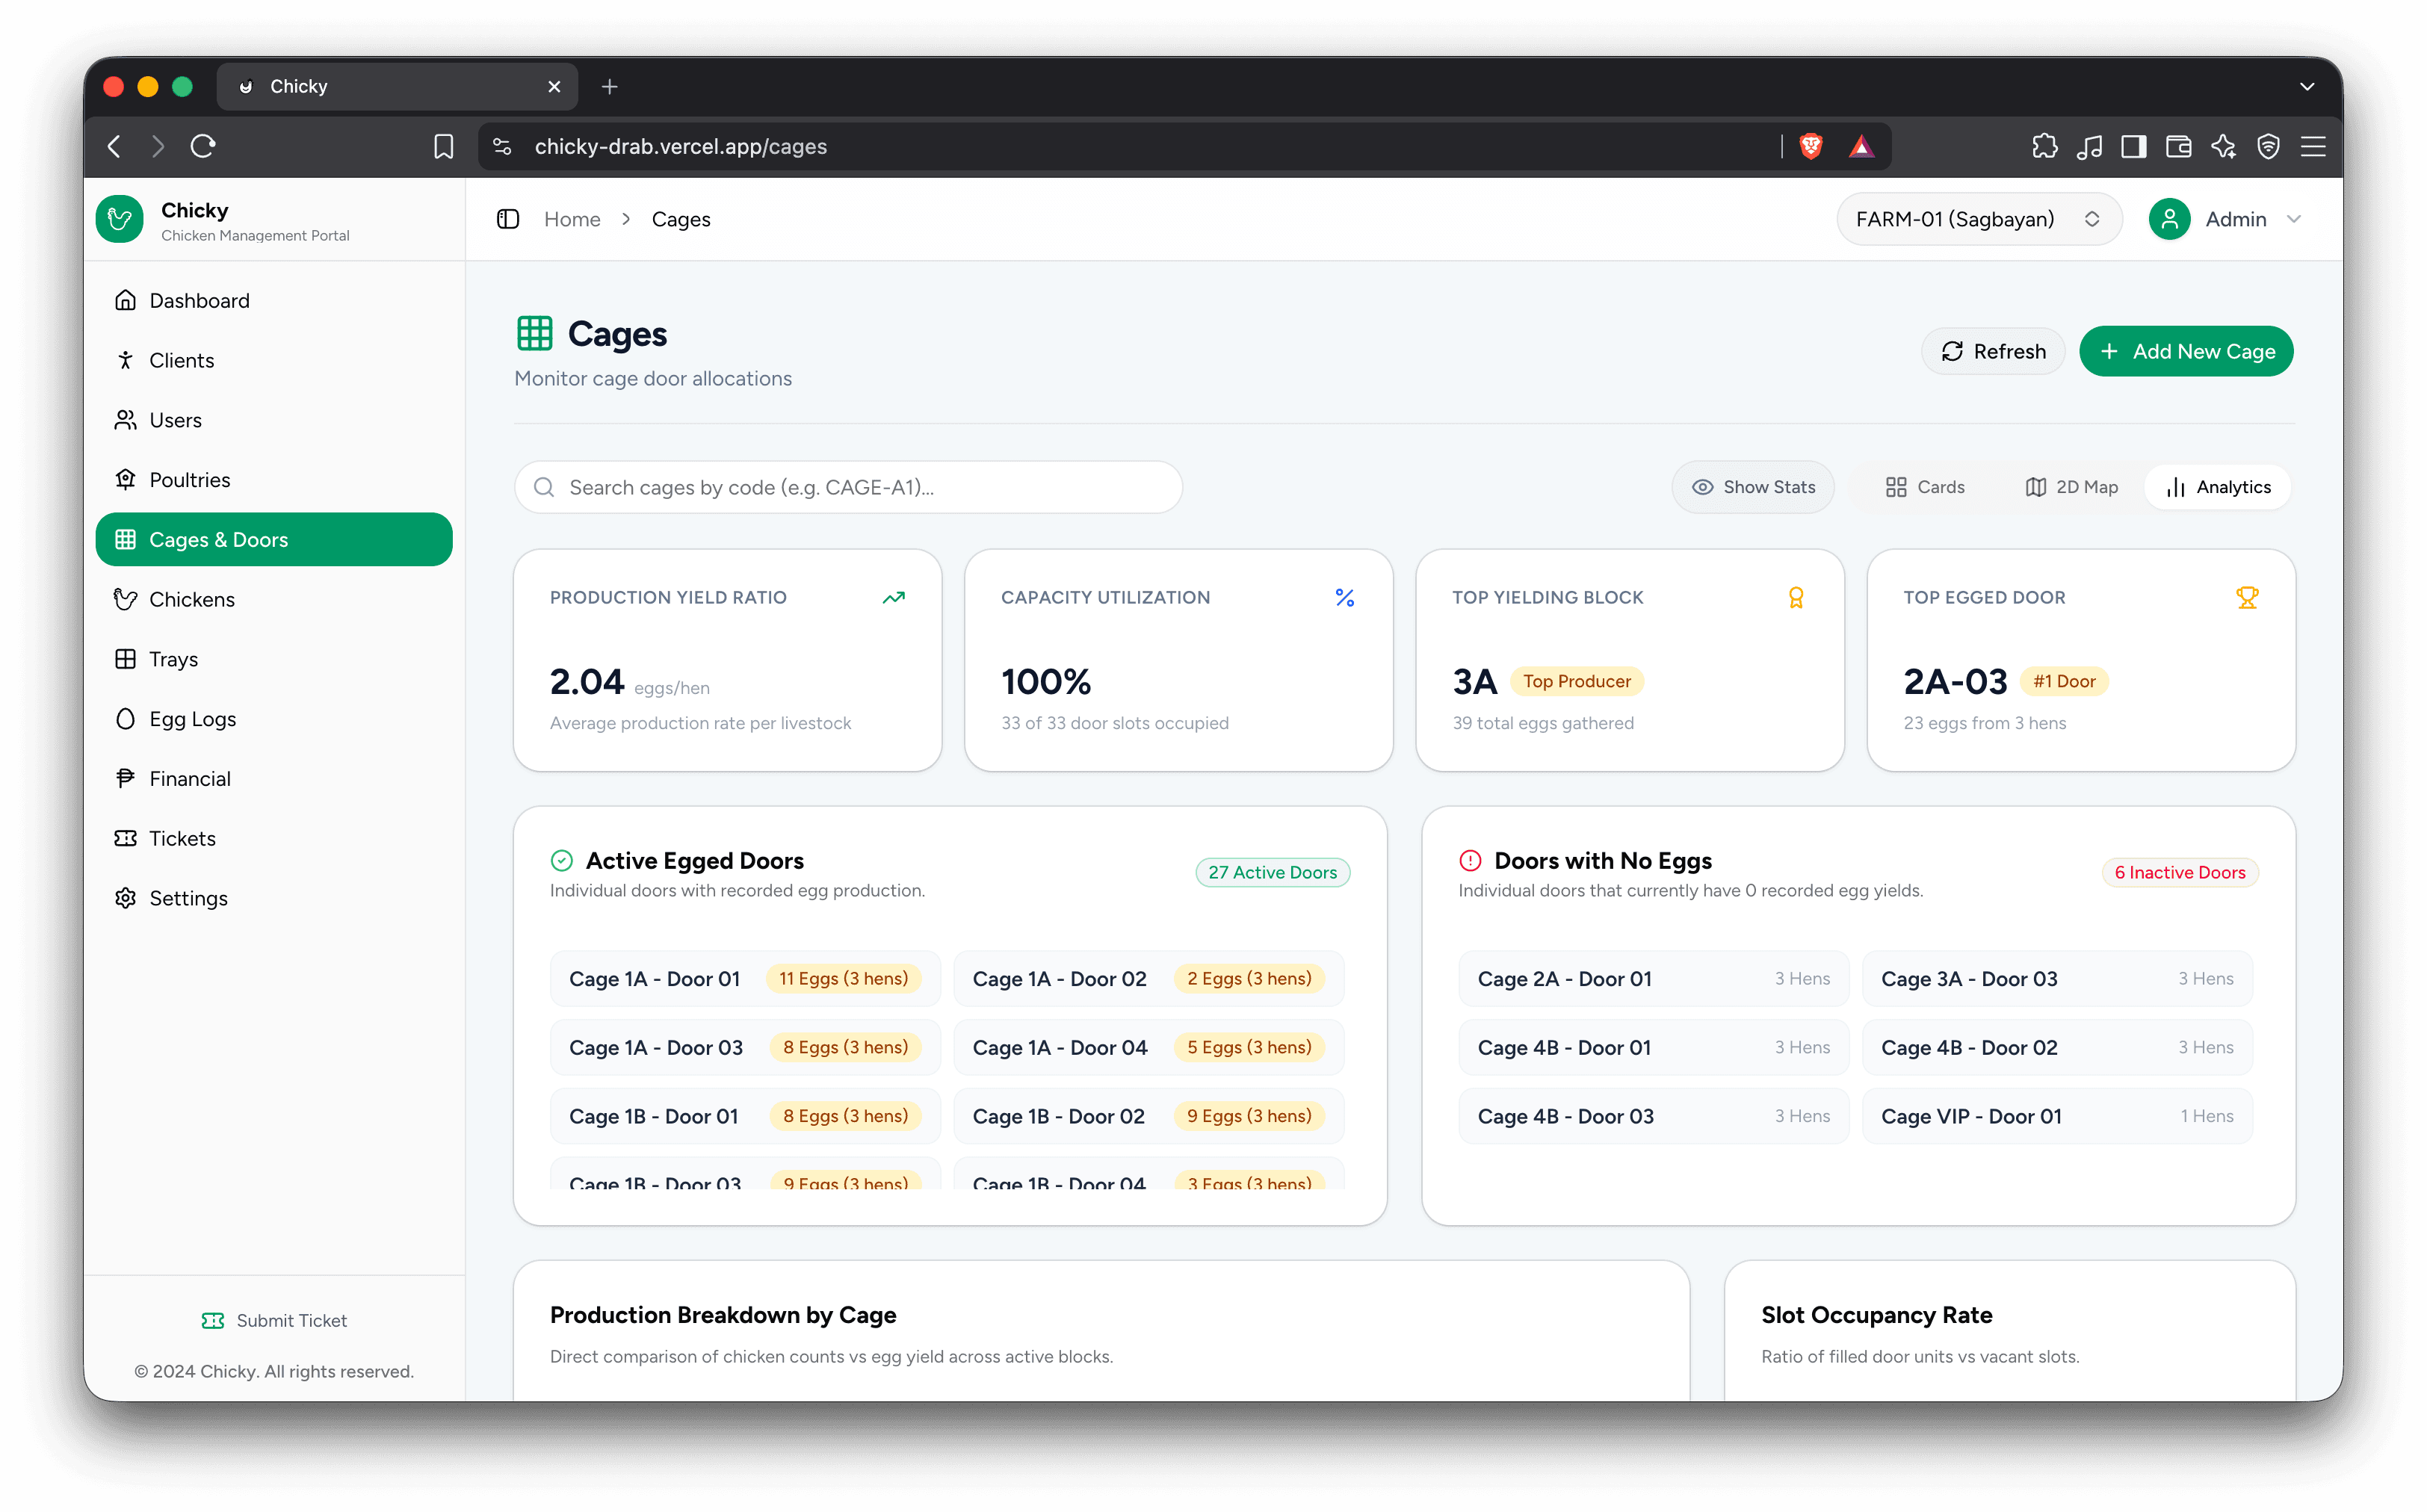Go to Poultries page
This screenshot has height=1512, width=2427.
274,480
